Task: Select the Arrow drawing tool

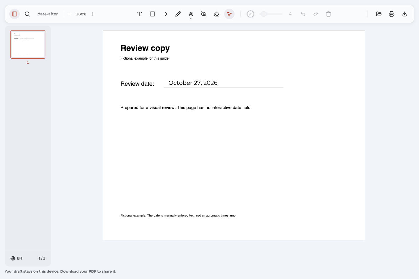Action: coord(165,14)
